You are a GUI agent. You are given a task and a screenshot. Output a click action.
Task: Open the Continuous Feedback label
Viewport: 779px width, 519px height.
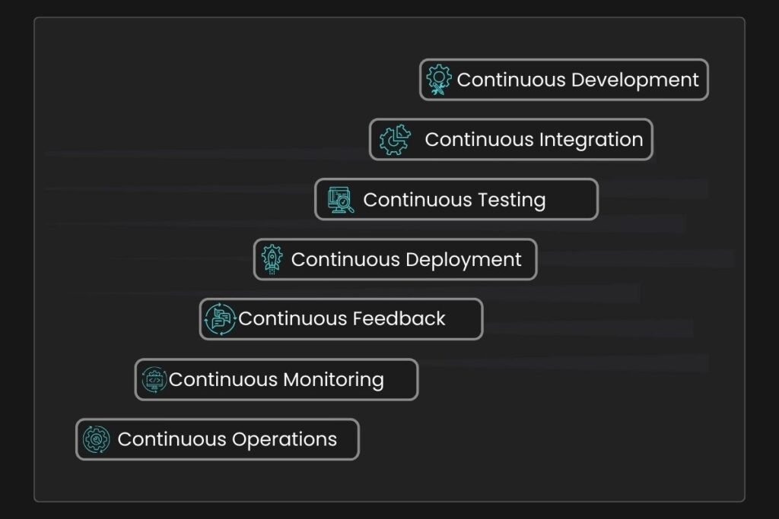(x=342, y=319)
